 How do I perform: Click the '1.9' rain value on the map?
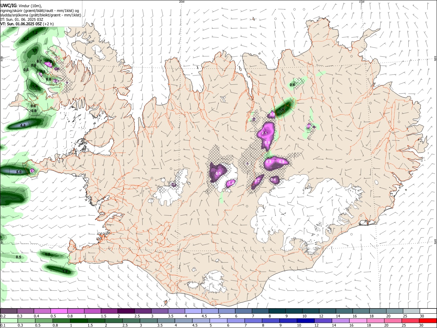click(x=65, y=271)
